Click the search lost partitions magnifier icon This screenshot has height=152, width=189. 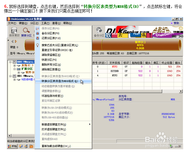point(38,45)
